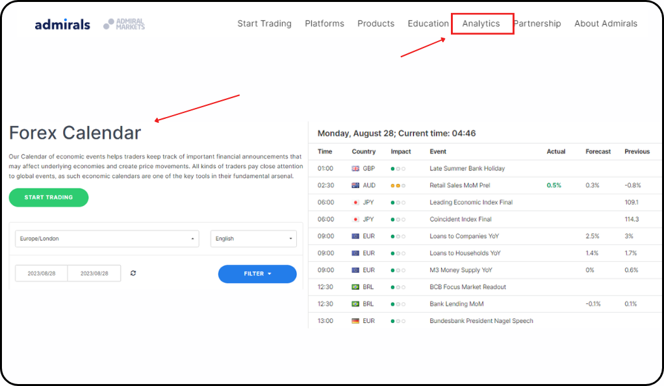Open the Analytics menu
This screenshot has width=664, height=386.
481,24
